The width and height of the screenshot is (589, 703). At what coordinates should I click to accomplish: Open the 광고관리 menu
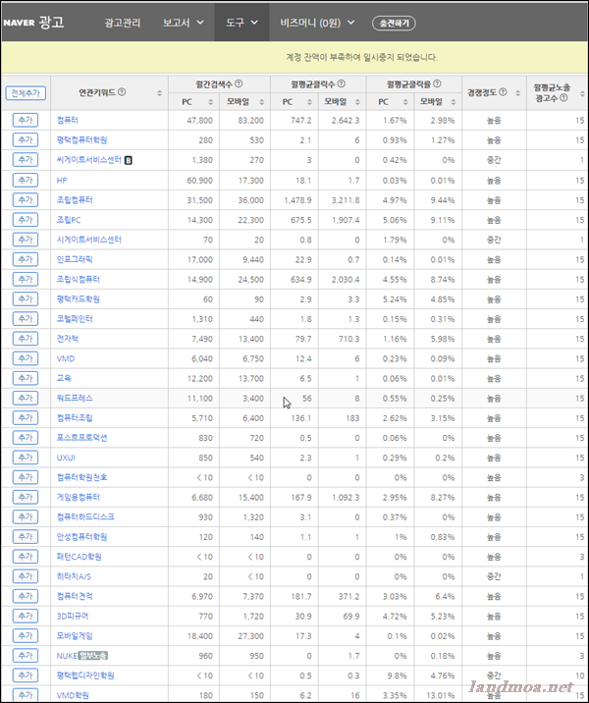[123, 23]
